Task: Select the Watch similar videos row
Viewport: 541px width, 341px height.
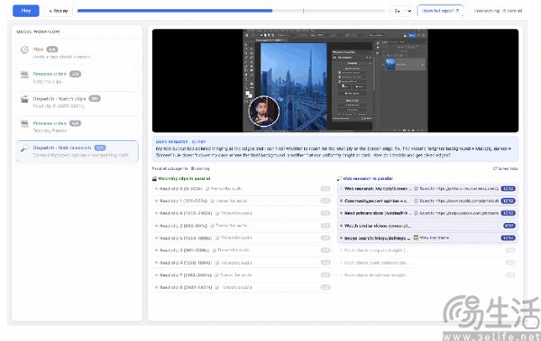Action: (x=427, y=226)
